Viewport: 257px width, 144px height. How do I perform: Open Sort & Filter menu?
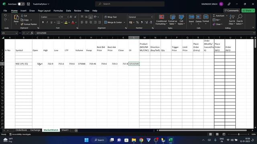point(232,20)
